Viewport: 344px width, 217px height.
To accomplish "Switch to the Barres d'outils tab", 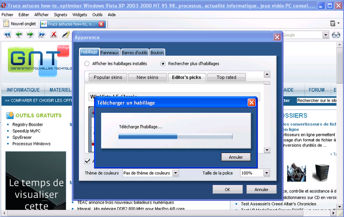I will 135,53.
